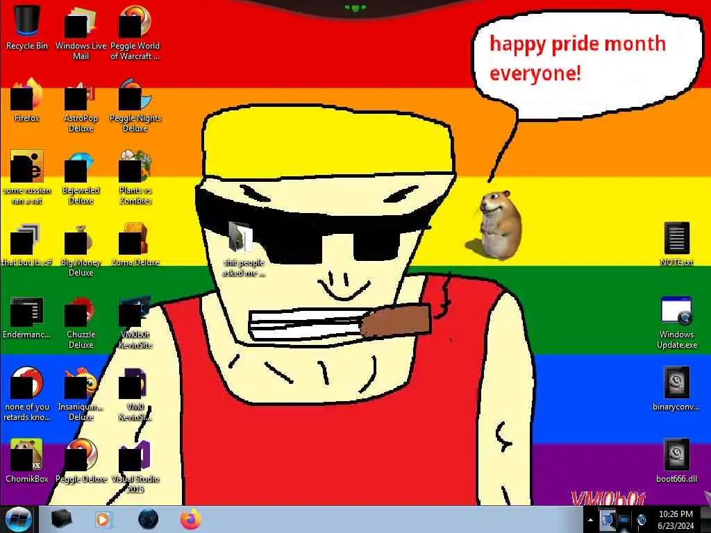Open Peggle World of Warcraft shortcut
This screenshot has height=533, width=711.
click(135, 33)
